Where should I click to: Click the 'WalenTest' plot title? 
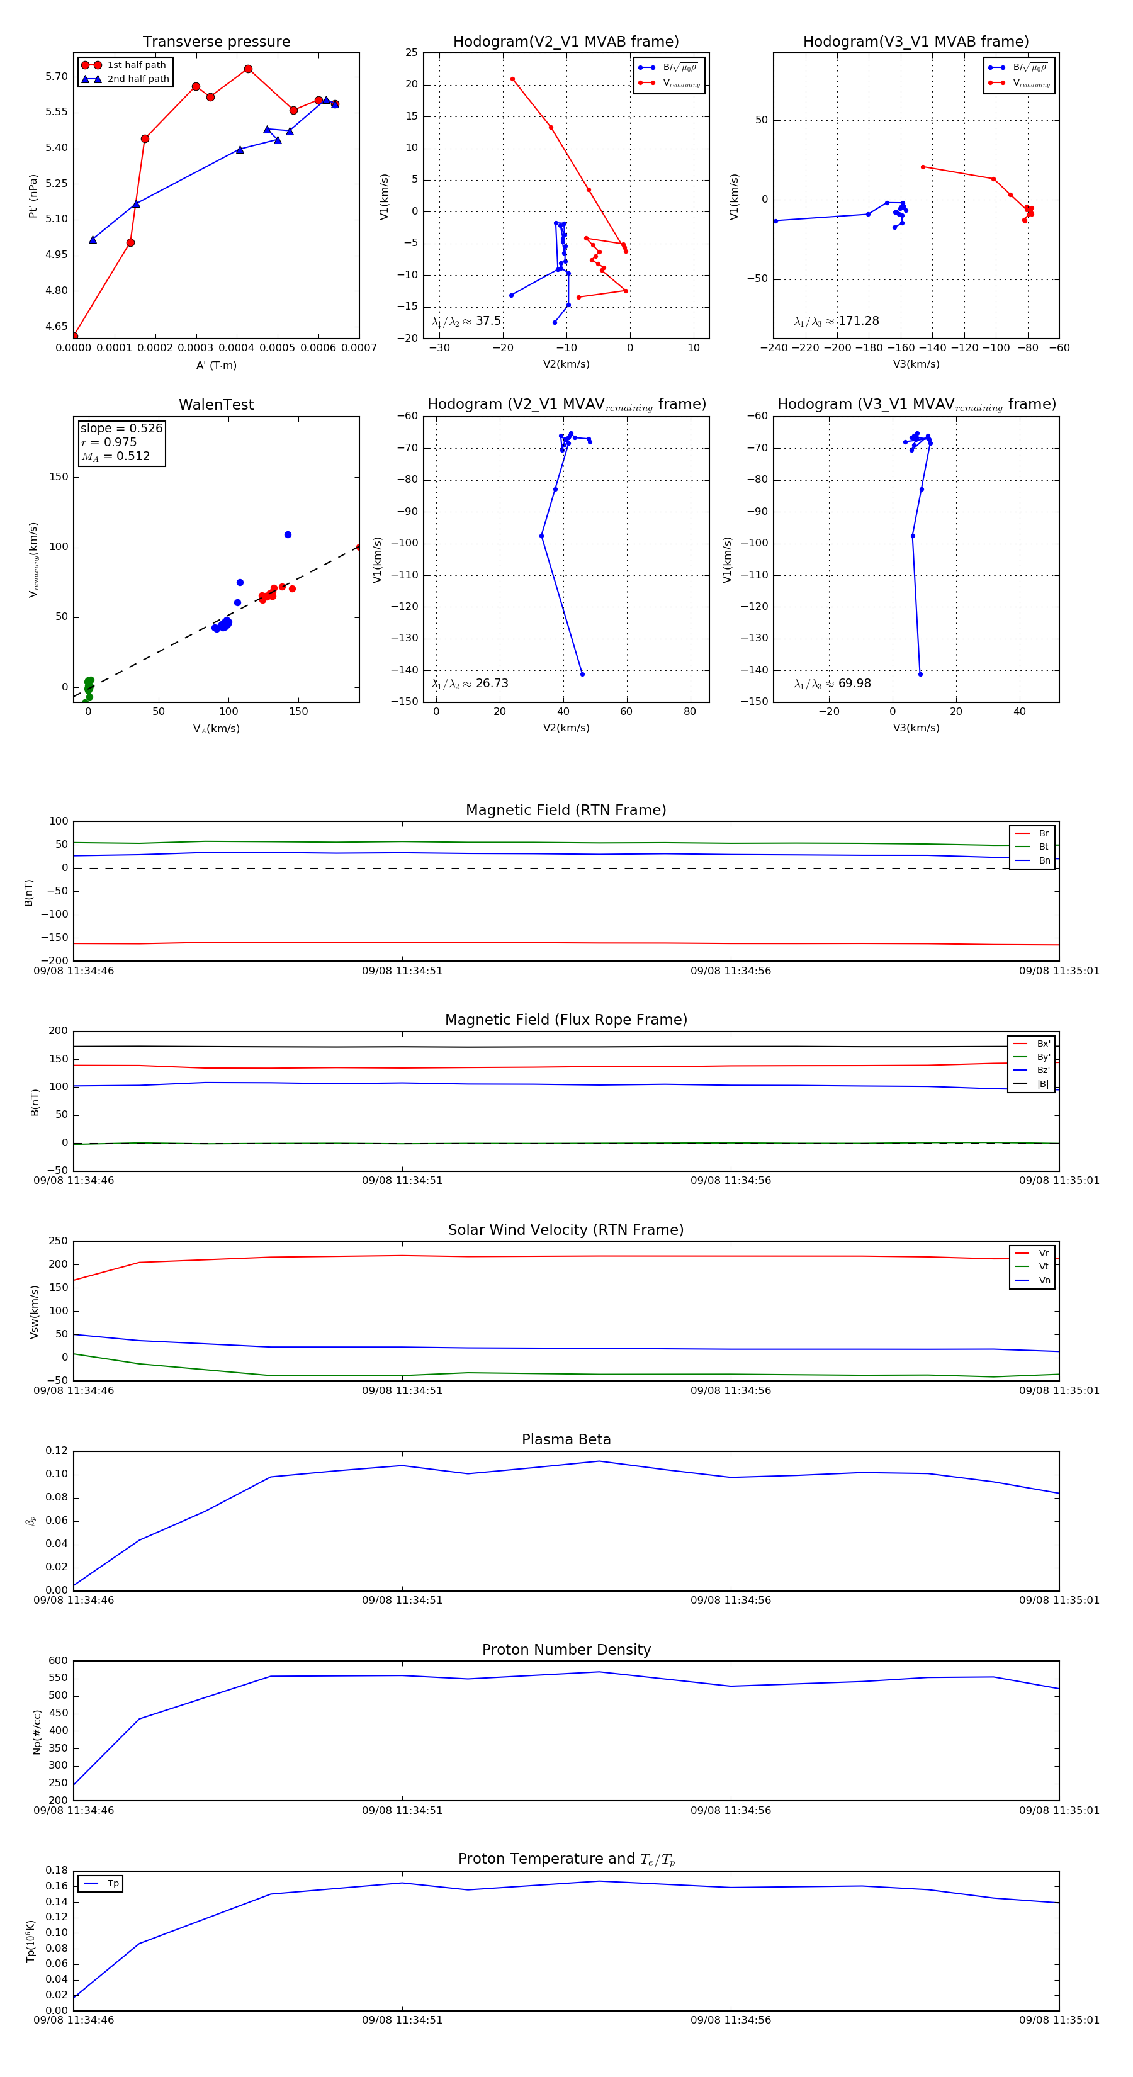point(216,405)
